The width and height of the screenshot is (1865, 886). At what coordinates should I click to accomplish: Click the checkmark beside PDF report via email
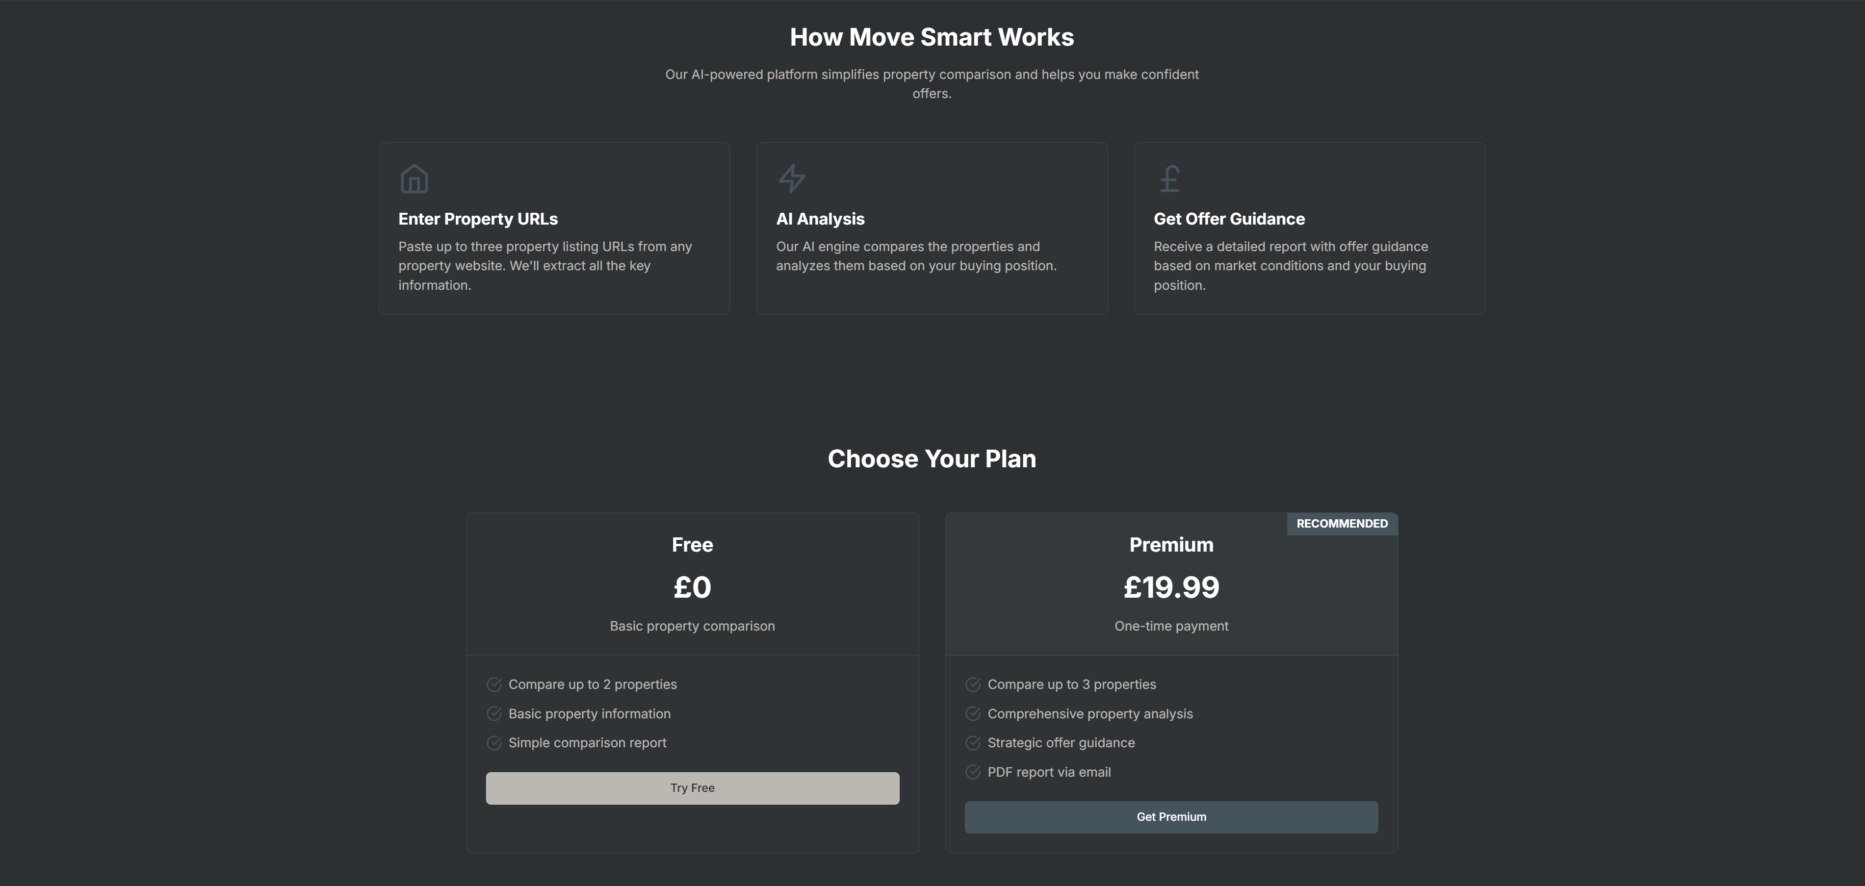click(x=972, y=772)
